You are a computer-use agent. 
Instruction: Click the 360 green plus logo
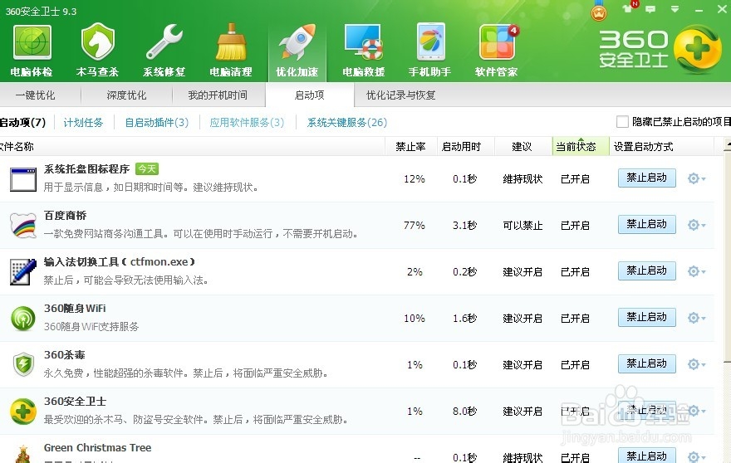click(x=698, y=49)
